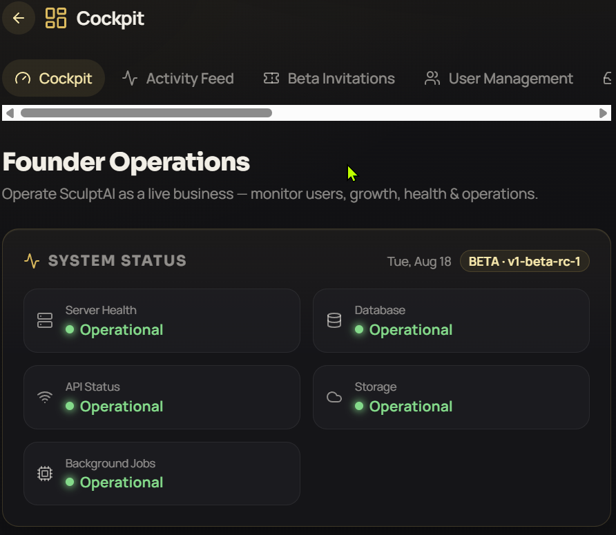Click Database Operational status text

pos(411,330)
